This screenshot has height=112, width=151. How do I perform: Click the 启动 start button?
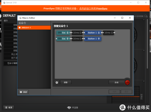117,83
